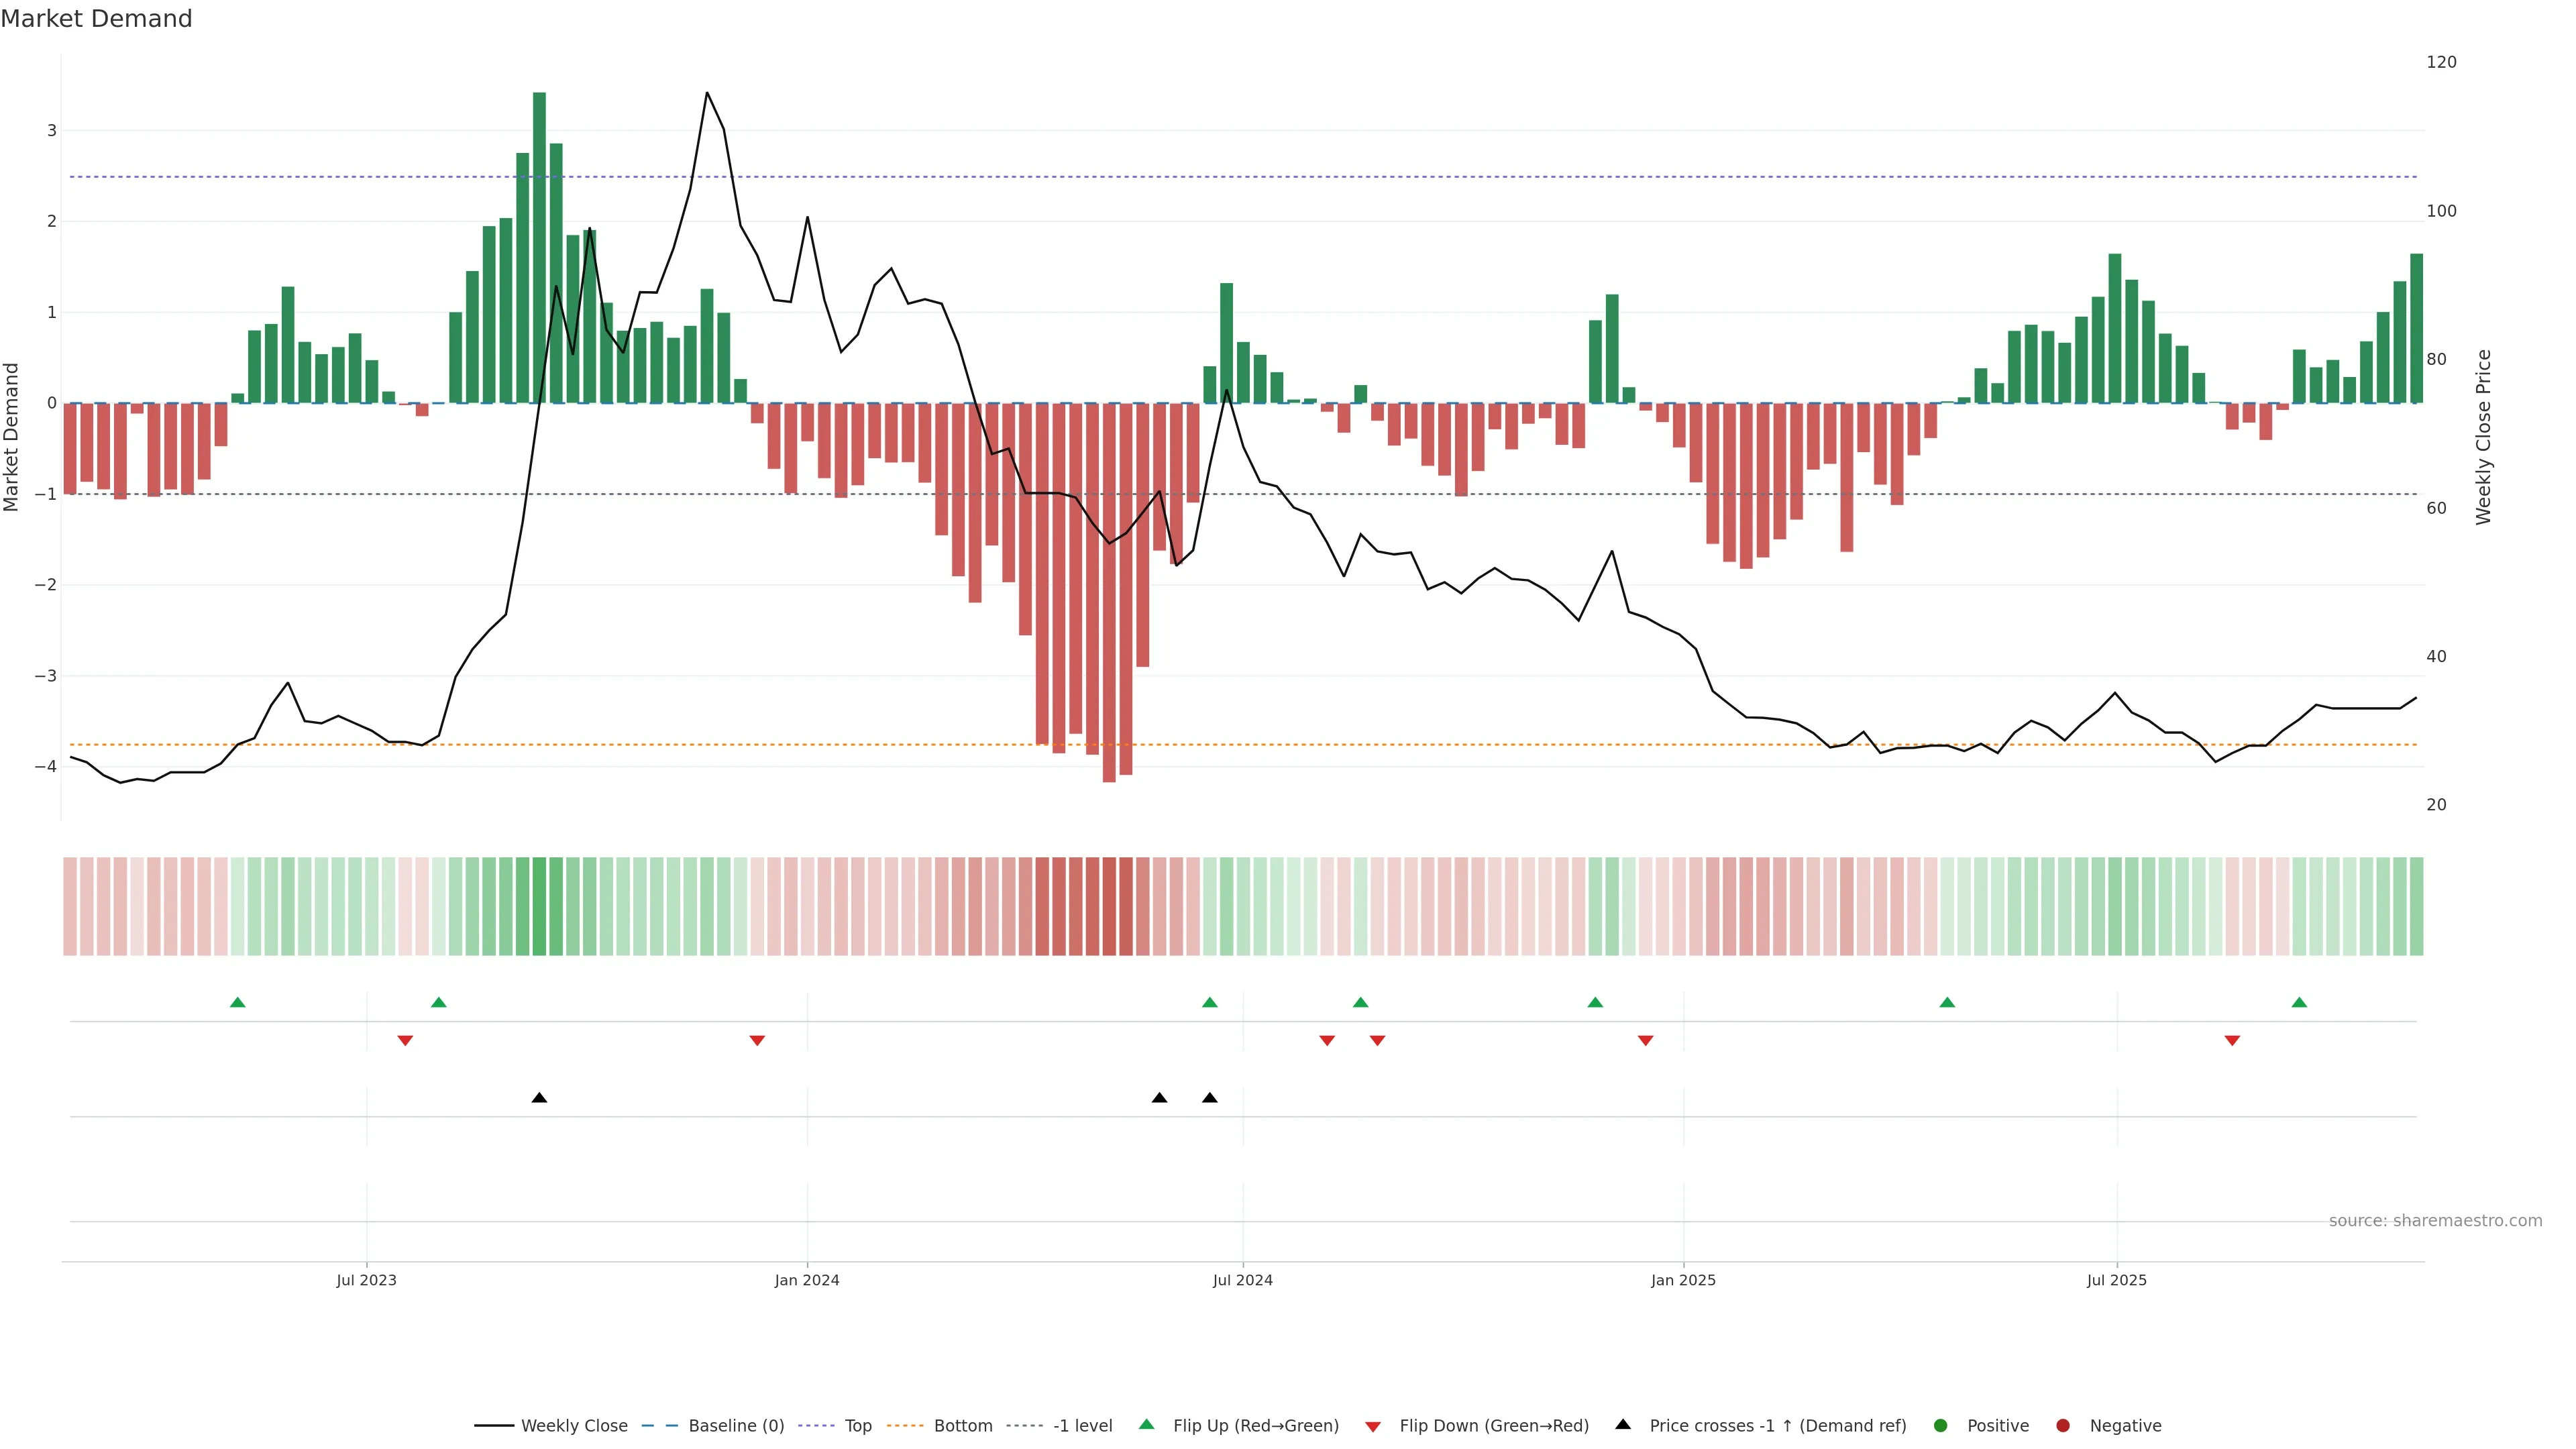The width and height of the screenshot is (2576, 1449).
Task: Click the dark red Negative legend dot
Action: tap(2063, 1426)
